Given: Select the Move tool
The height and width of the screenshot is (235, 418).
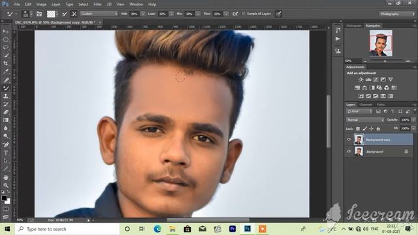Looking at the screenshot, I should (6, 31).
